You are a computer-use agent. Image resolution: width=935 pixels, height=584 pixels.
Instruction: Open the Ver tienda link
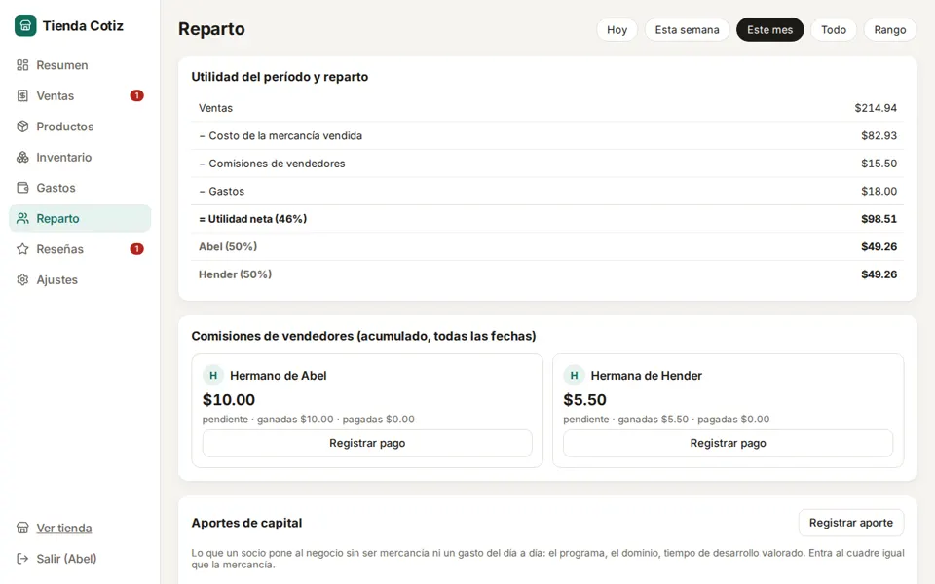[x=64, y=528]
